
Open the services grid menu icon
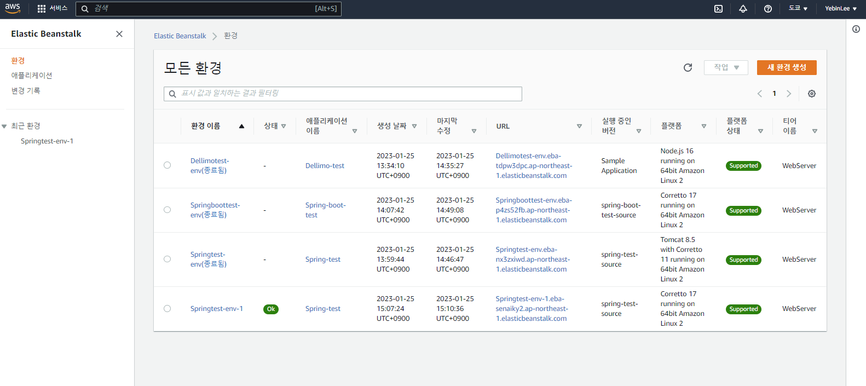coord(42,9)
